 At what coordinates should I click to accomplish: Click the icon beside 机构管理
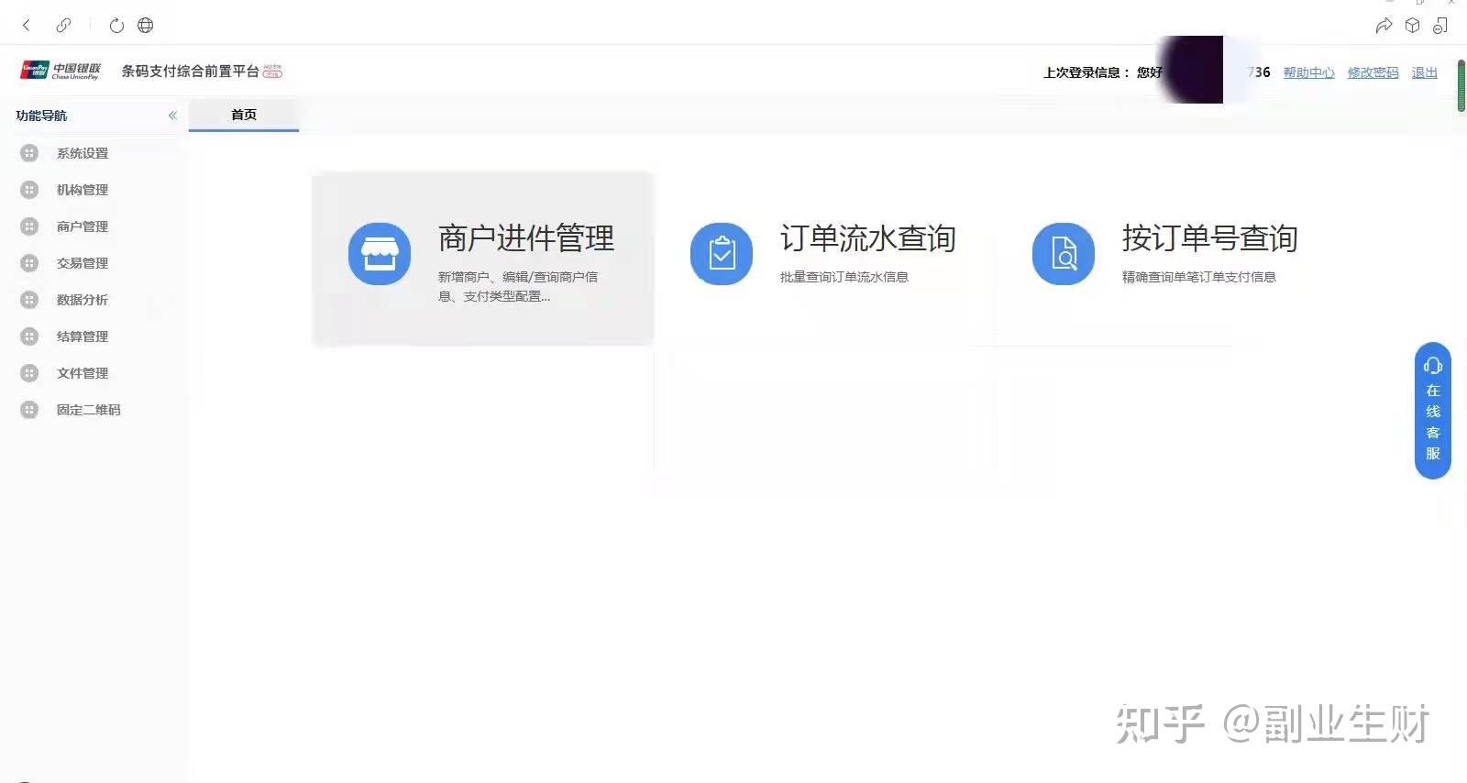pos(29,190)
